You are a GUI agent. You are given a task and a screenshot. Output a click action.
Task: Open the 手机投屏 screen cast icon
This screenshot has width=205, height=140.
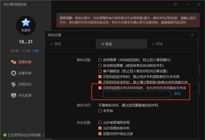click(13, 95)
